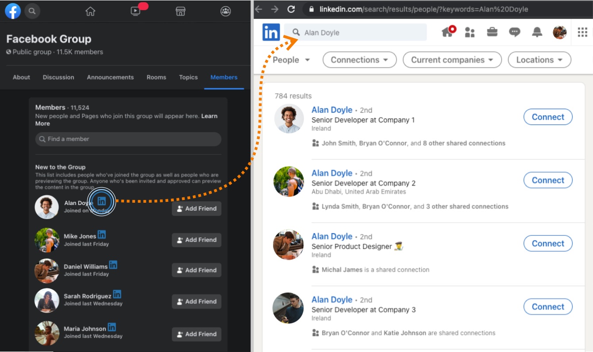593x352 pixels.
Task: Connect with Alan Doyle Senior Product Designer
Action: coord(548,243)
